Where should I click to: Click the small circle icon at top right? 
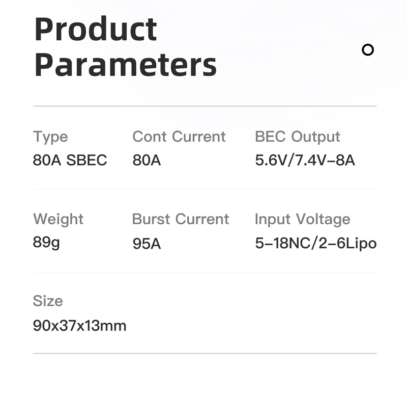[367, 49]
